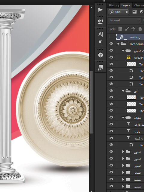144x192 pixels.
Task: Lock transparent pixels icon
Action: click(120, 29)
